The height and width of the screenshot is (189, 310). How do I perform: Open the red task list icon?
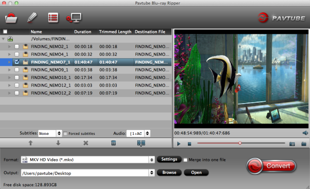click(x=53, y=18)
